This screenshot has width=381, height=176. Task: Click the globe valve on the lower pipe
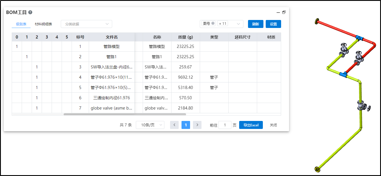point(362,106)
